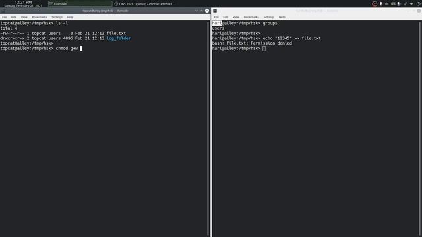The image size is (422, 237).
Task: Close the left Konsole window
Action: (x=207, y=11)
